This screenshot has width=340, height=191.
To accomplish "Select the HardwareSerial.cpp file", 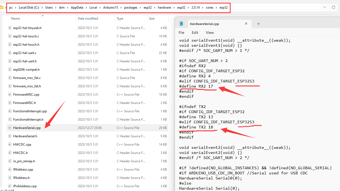I will (x=27, y=128).
